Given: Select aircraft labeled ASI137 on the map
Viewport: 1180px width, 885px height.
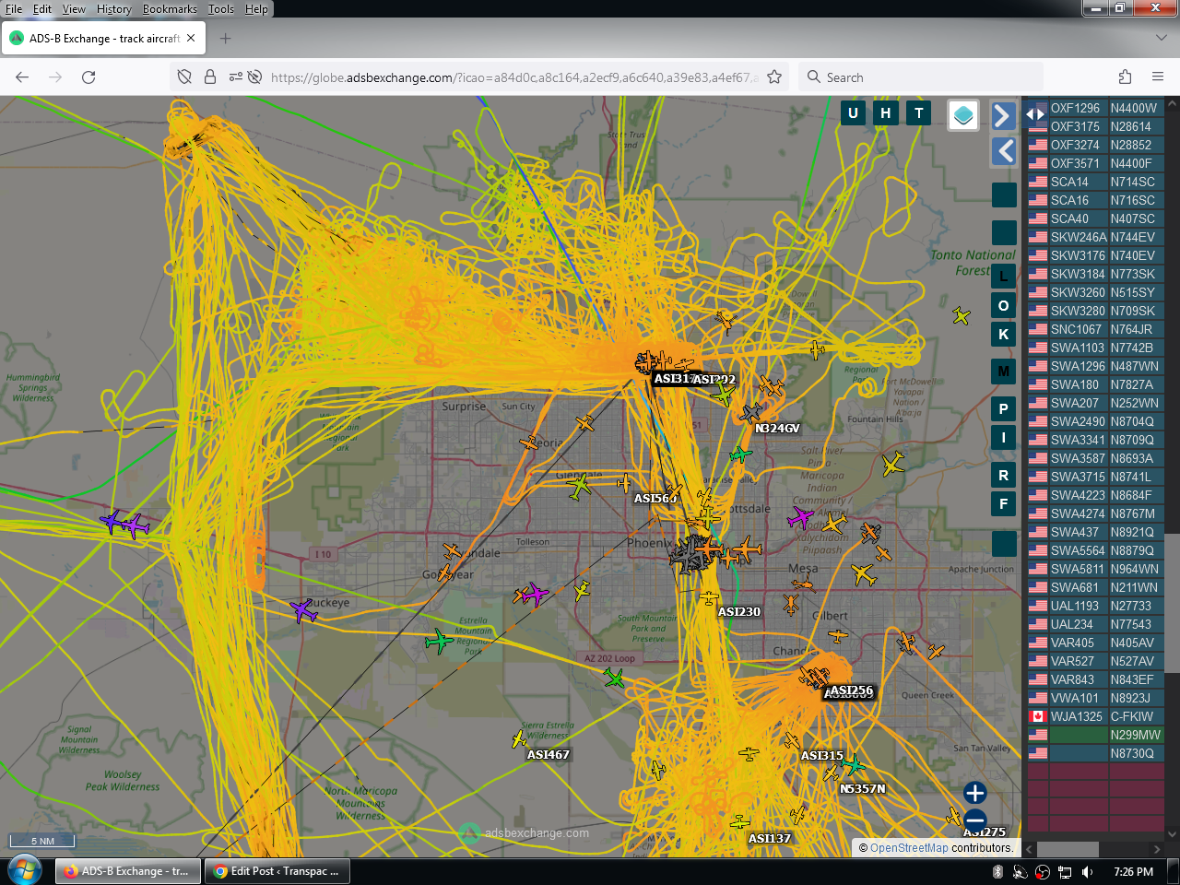Looking at the screenshot, I should (x=740, y=821).
